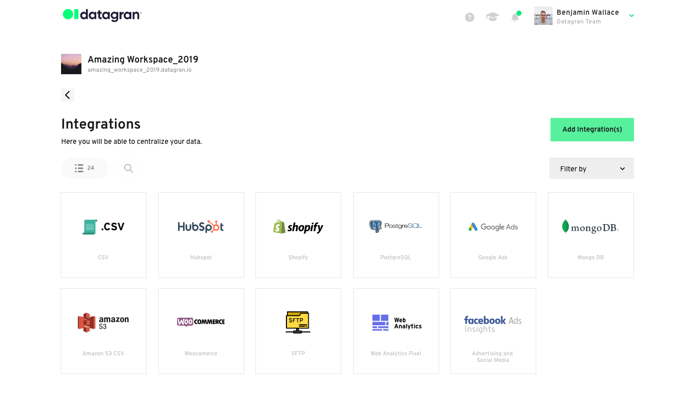
Task: Click the Advertising and Social Media caption
Action: click(x=493, y=357)
